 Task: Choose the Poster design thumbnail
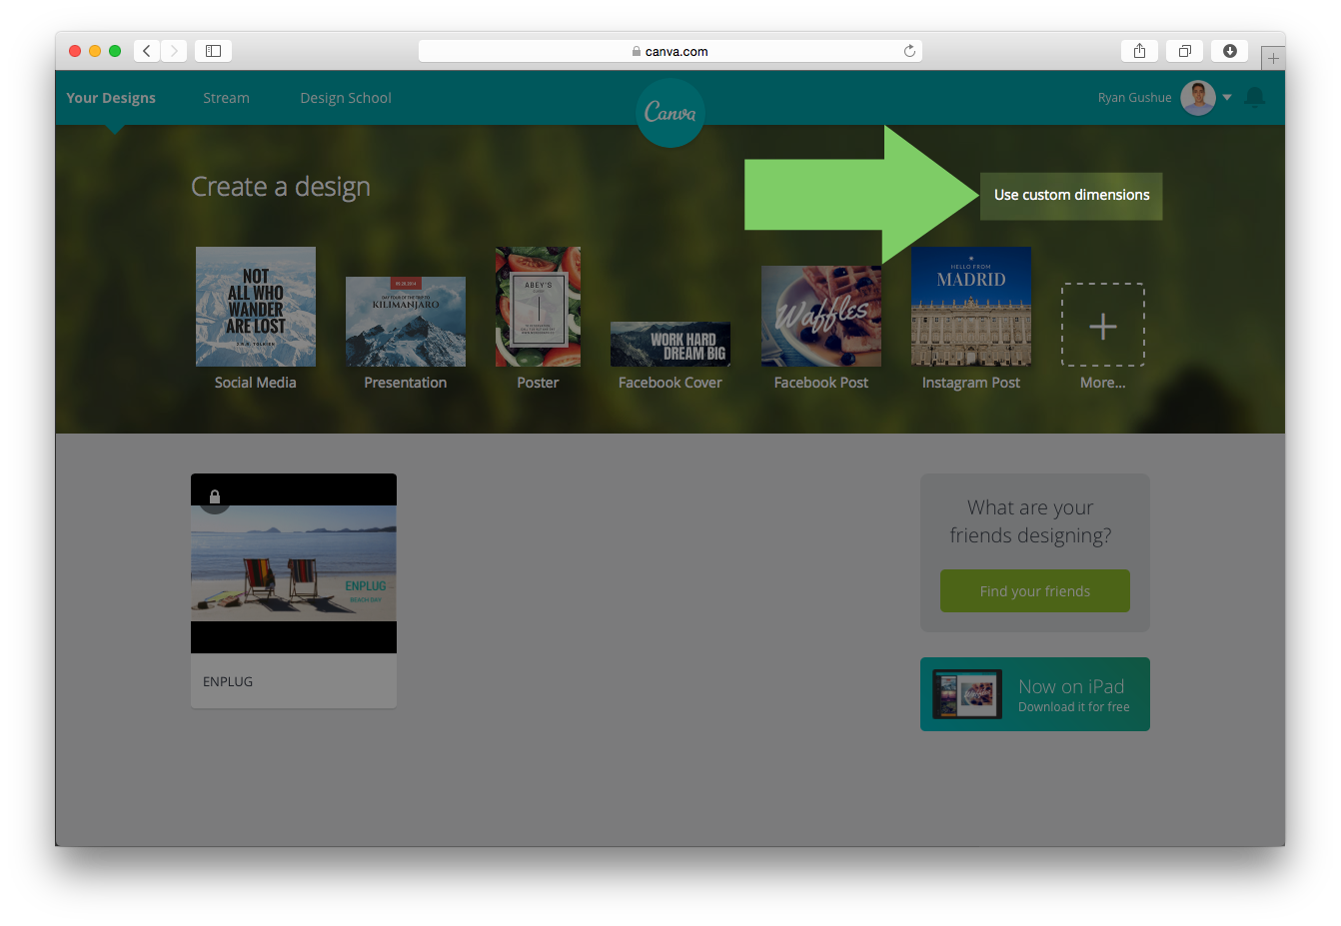click(x=538, y=307)
